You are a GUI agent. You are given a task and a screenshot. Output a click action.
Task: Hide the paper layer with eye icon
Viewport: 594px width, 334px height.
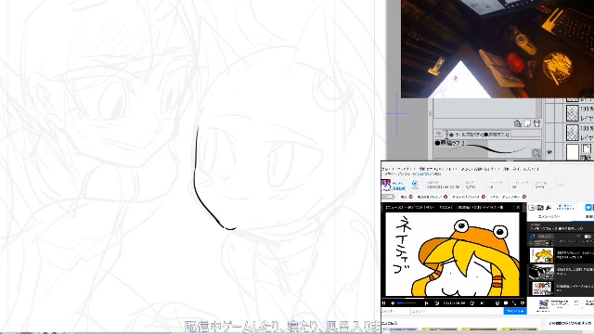[549, 152]
